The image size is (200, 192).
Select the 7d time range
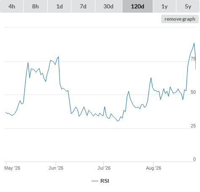tap(83, 6)
